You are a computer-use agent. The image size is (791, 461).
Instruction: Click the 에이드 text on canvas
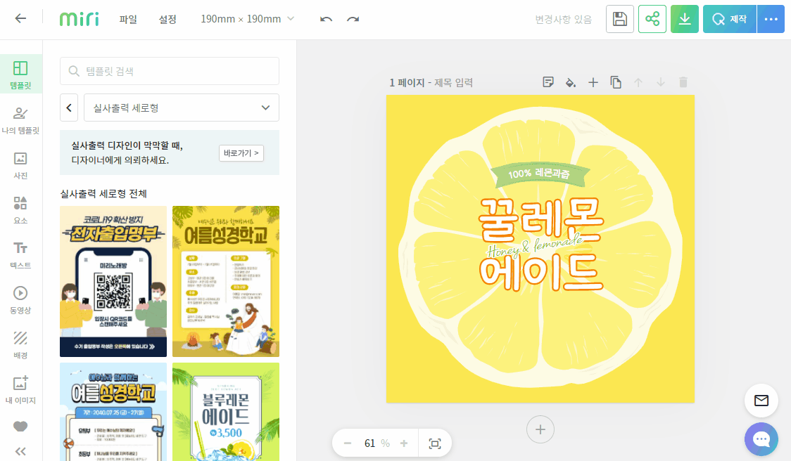tap(540, 272)
